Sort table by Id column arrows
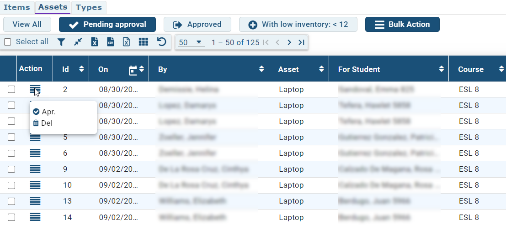This screenshot has height=225, width=506. click(81, 69)
